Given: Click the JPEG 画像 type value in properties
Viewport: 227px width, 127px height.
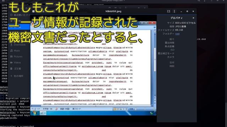Looking at the screenshot, I should [181, 26].
